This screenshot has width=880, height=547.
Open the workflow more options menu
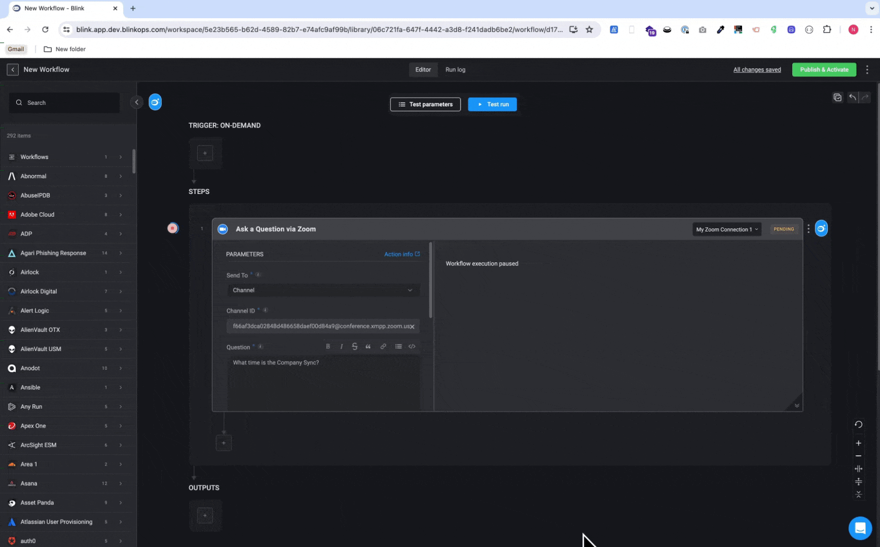coord(867,70)
